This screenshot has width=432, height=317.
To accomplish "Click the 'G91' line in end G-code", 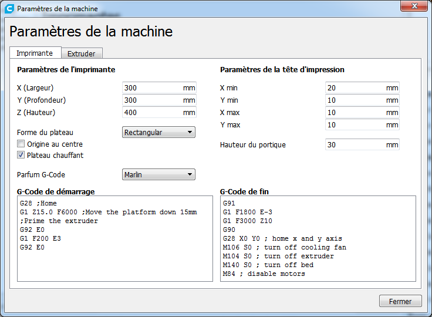I will [229, 203].
